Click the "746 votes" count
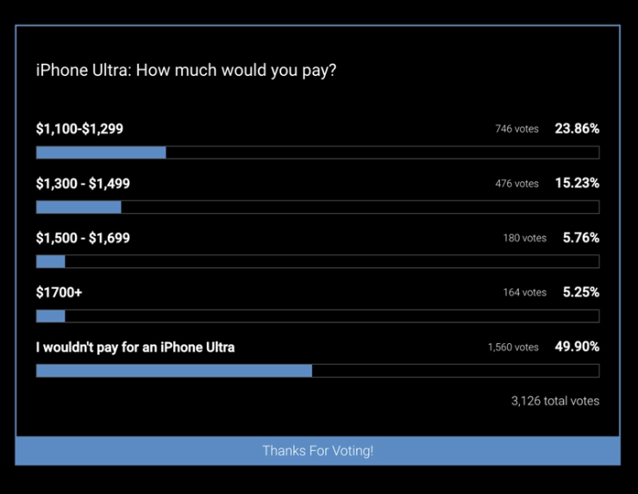Image resolution: width=638 pixels, height=494 pixels. click(516, 129)
